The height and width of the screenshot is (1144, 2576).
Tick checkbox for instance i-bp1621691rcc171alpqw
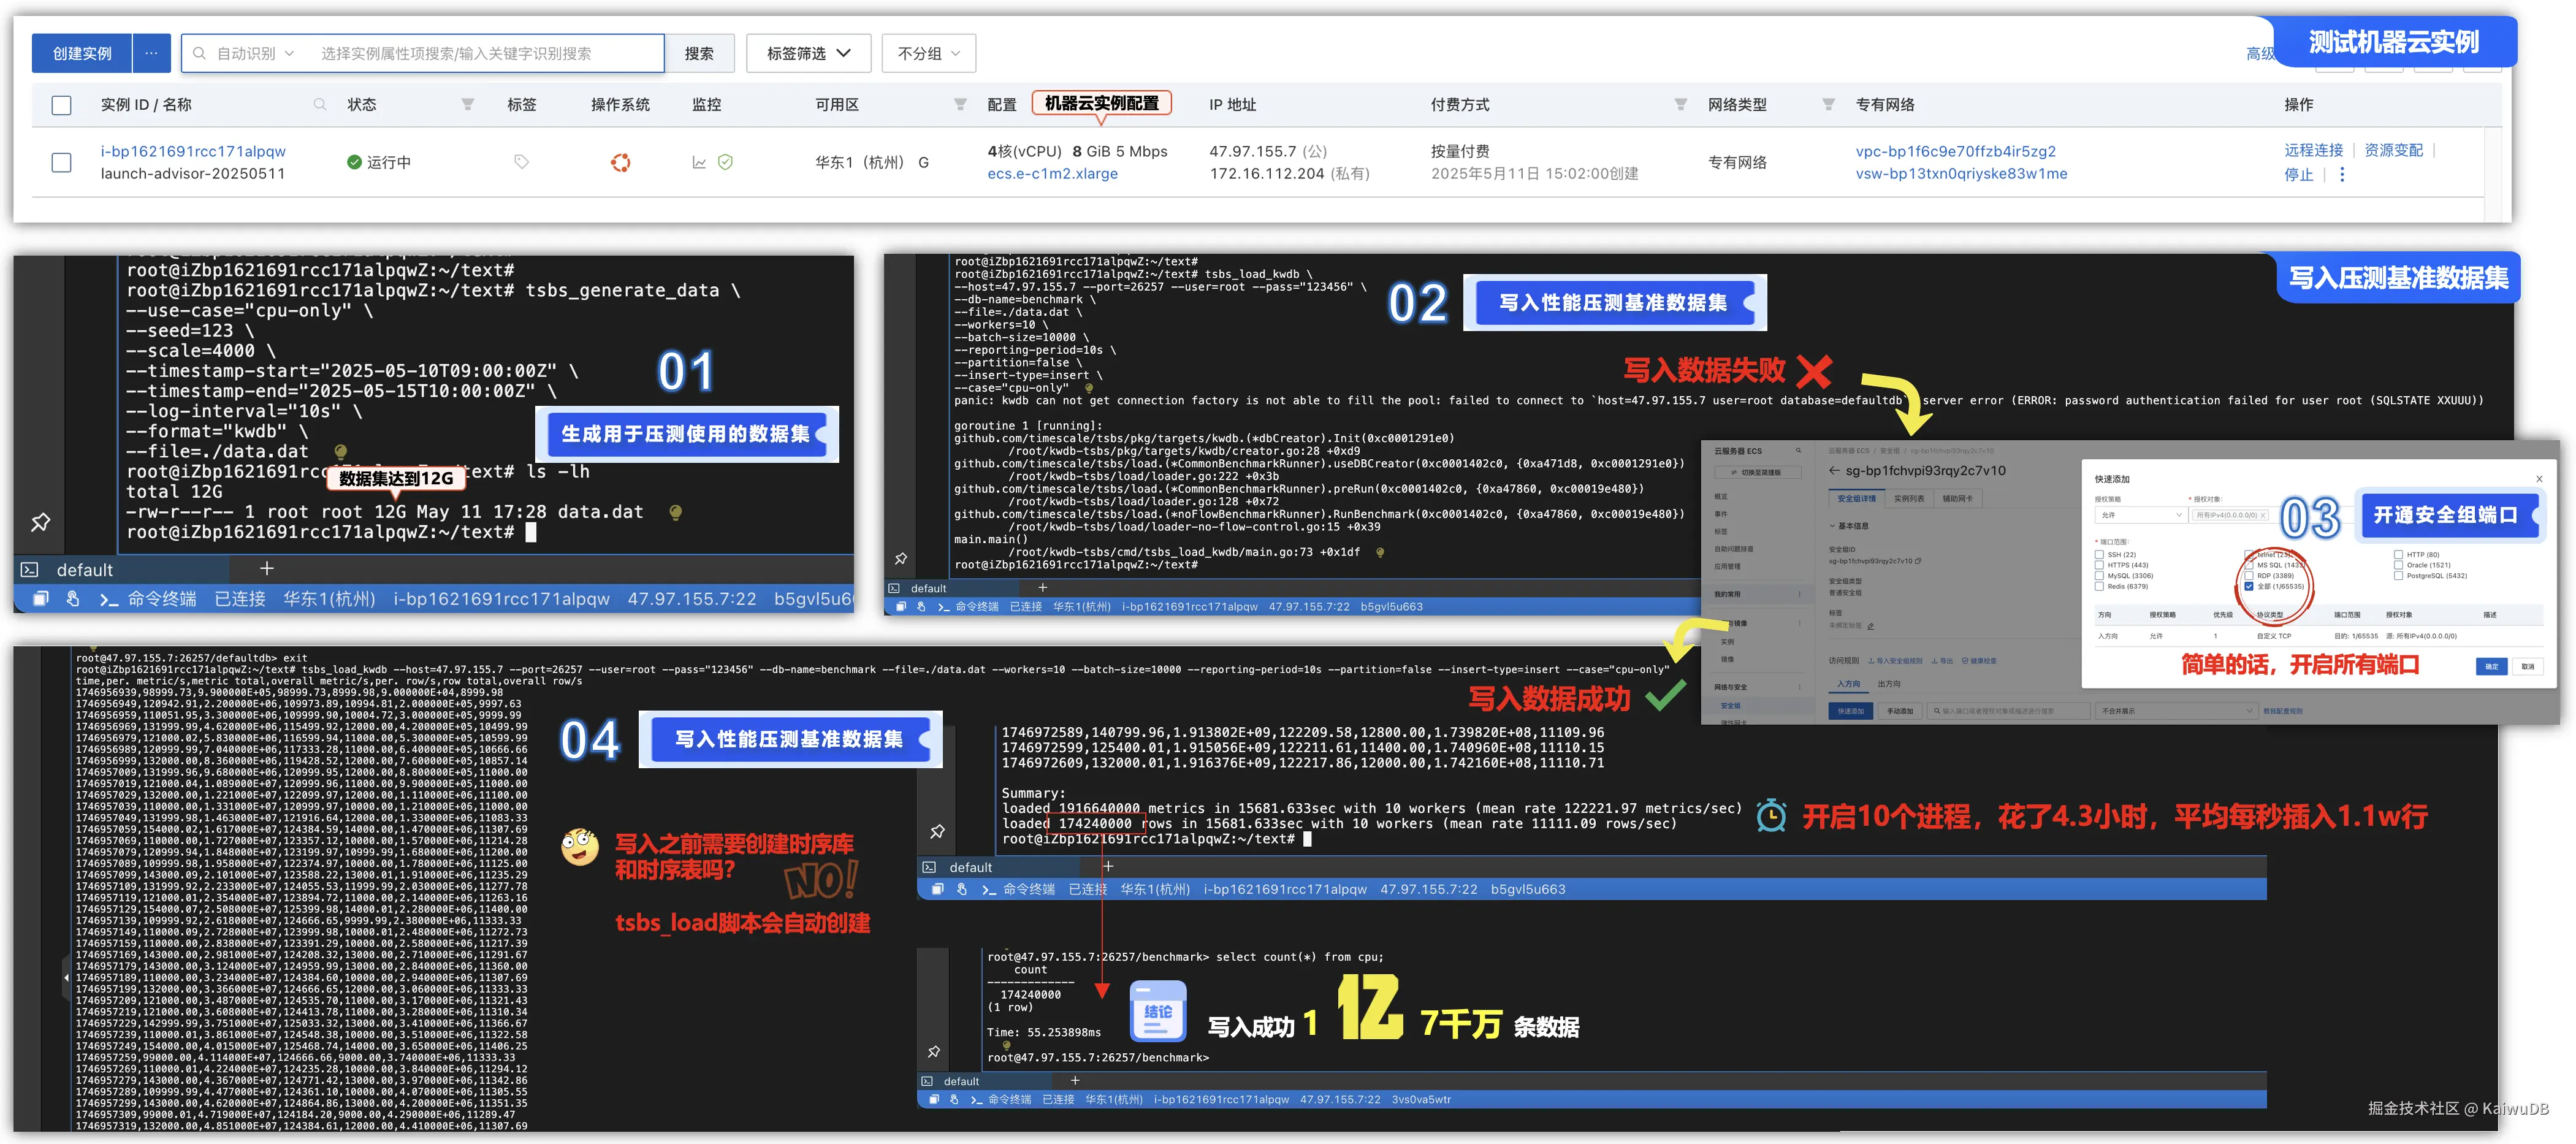coord(62,162)
